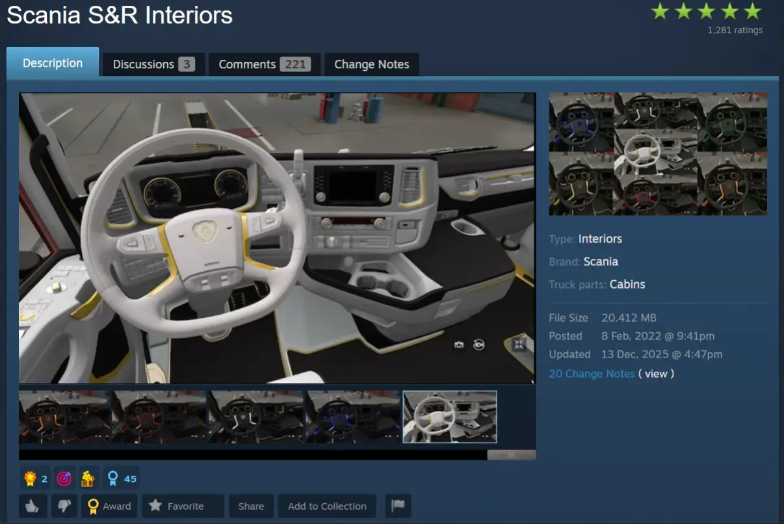
Task: Click the report flag icon
Action: pyautogui.click(x=398, y=506)
